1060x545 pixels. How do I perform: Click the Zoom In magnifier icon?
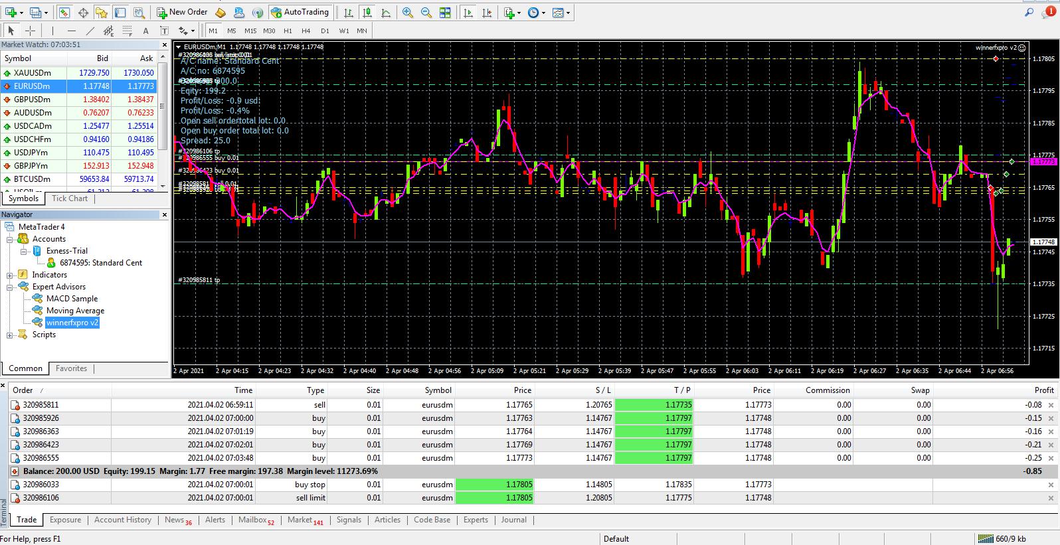407,13
